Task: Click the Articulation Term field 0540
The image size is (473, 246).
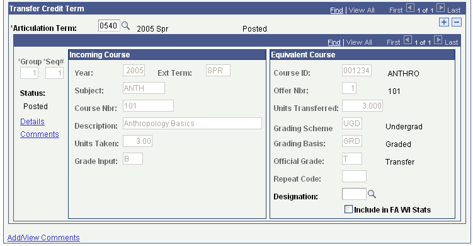Action: pos(109,26)
